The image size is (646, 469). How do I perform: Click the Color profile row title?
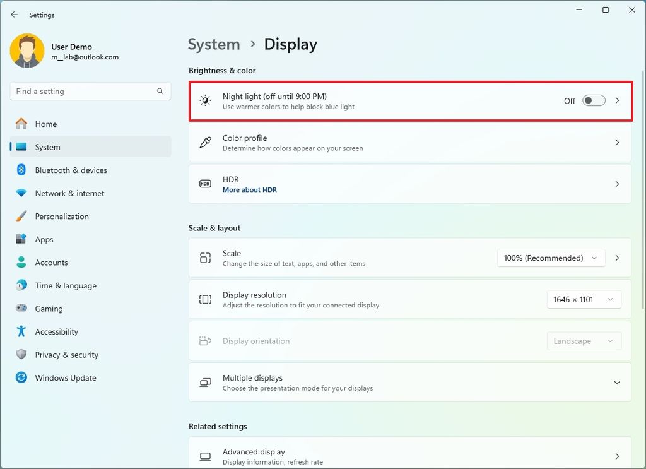coord(245,138)
